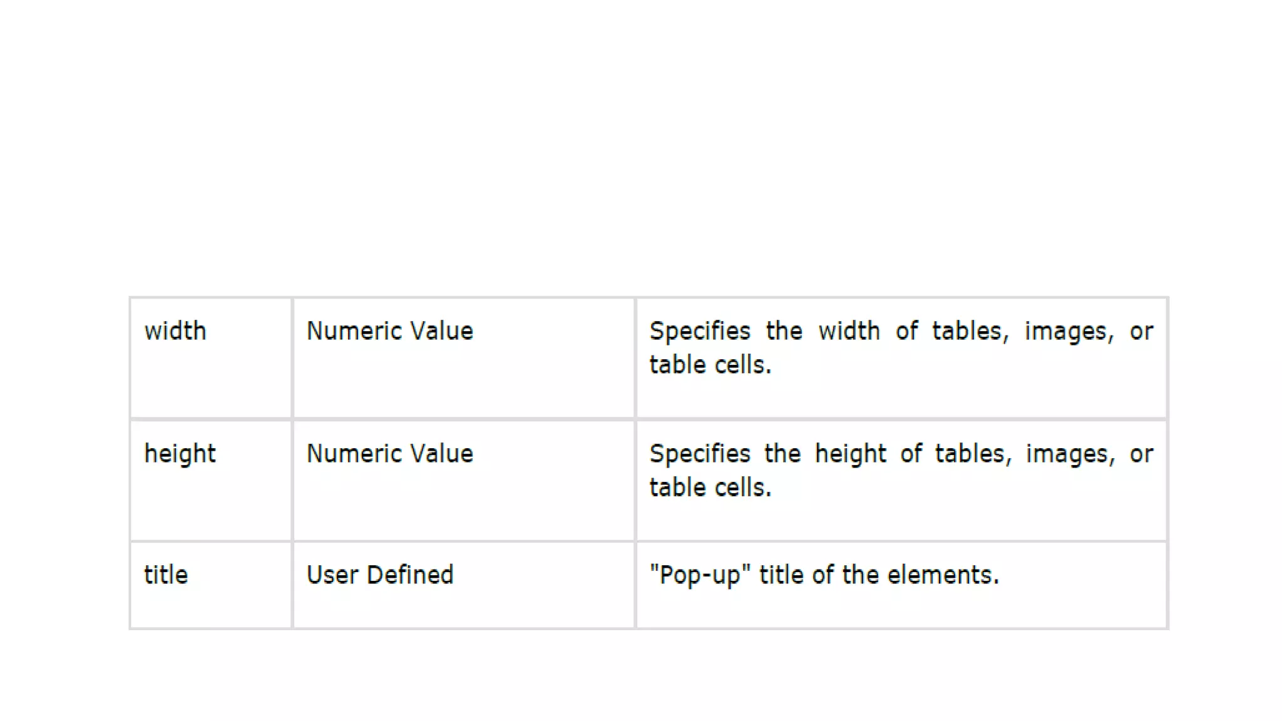
Task: Click the 'title' attribute cell
Action: (210, 585)
